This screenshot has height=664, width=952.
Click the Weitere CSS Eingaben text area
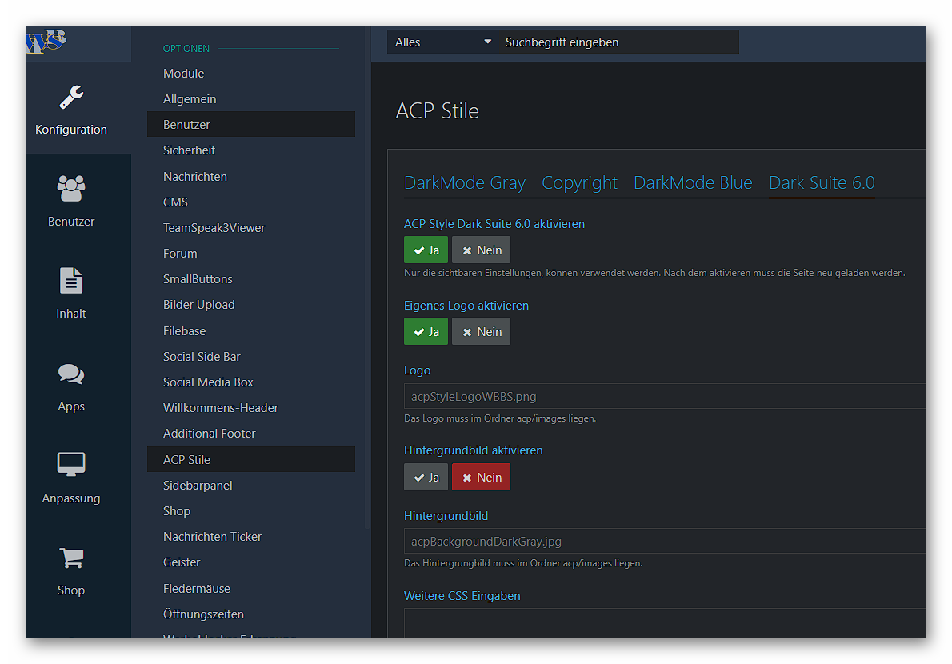point(664,622)
